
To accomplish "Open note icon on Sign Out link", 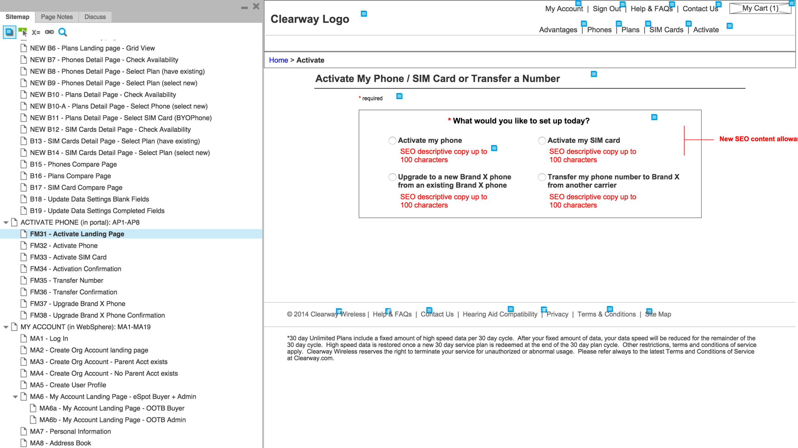I will (x=622, y=4).
